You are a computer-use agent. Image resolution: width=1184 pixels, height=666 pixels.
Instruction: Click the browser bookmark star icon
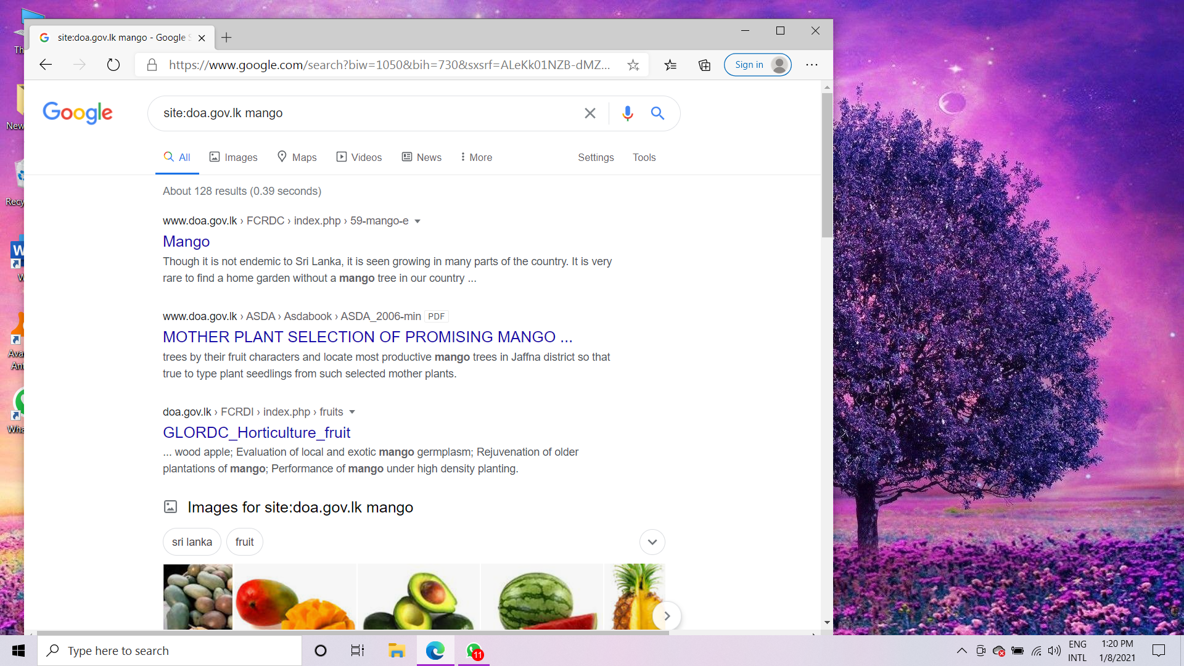pyautogui.click(x=635, y=64)
